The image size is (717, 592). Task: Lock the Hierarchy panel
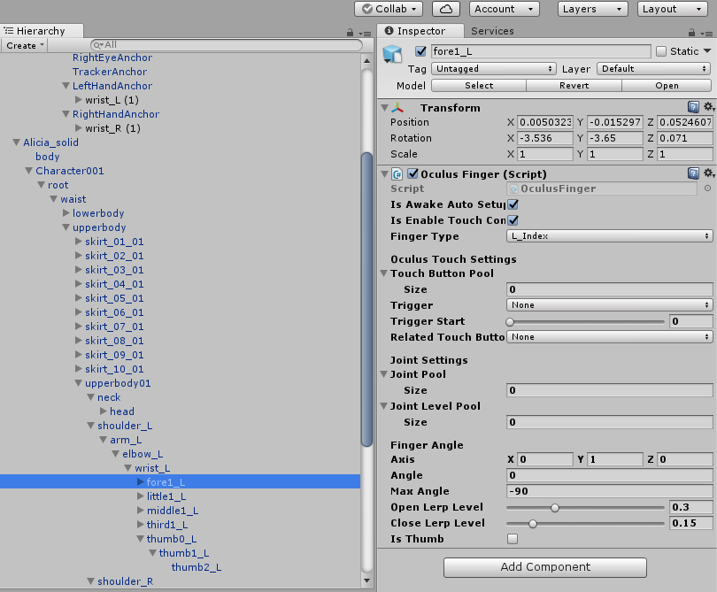click(x=350, y=33)
